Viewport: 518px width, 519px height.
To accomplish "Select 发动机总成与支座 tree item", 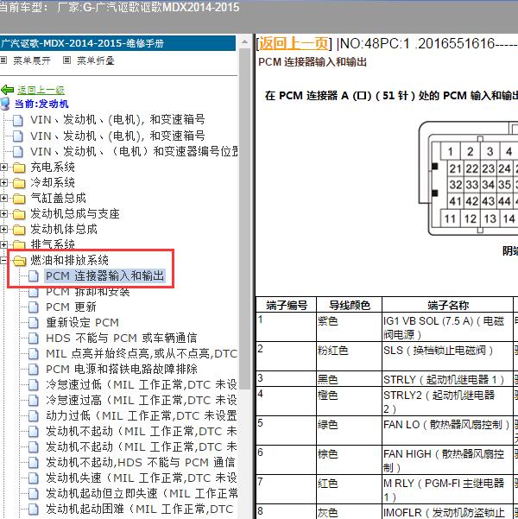I will tap(75, 214).
